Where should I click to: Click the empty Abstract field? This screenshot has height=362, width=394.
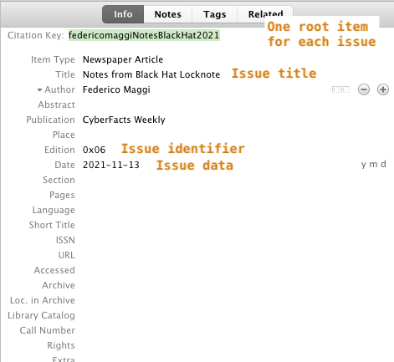point(234,105)
